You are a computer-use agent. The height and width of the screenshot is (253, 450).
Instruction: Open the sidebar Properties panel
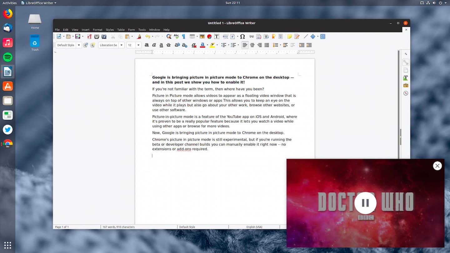pos(406,62)
